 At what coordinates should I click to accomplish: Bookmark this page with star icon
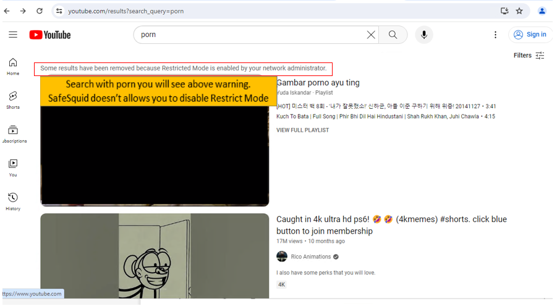pyautogui.click(x=519, y=11)
